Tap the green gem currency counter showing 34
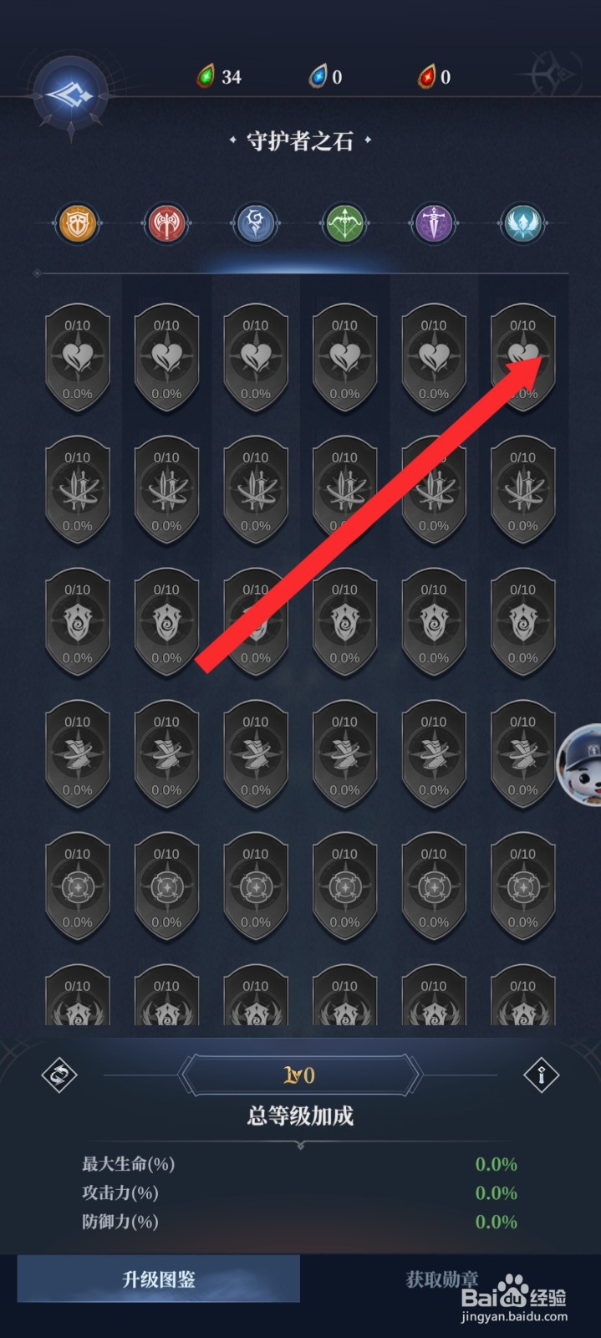Image resolution: width=601 pixels, height=1338 pixels. pyautogui.click(x=219, y=77)
